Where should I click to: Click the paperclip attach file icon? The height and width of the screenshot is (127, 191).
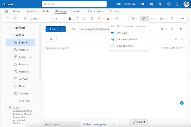(143, 19)
